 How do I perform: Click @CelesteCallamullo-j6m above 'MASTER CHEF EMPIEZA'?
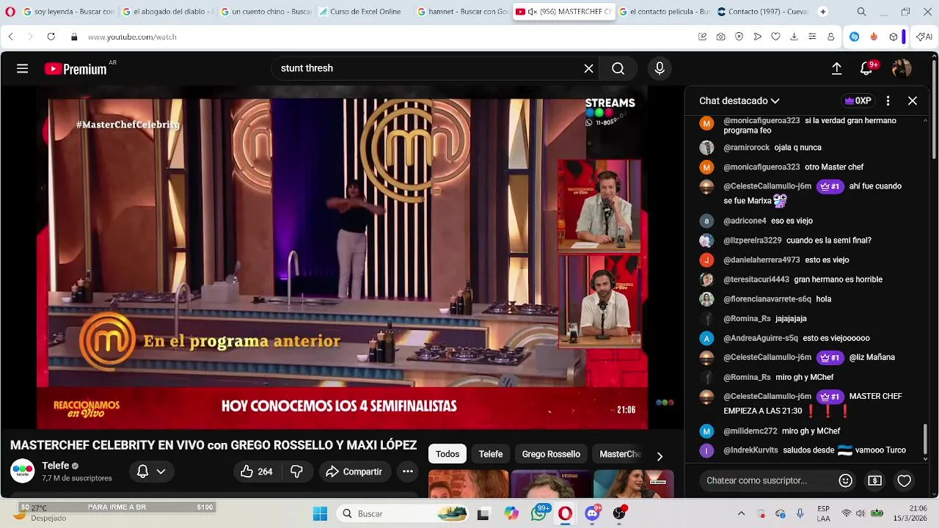tap(767, 397)
